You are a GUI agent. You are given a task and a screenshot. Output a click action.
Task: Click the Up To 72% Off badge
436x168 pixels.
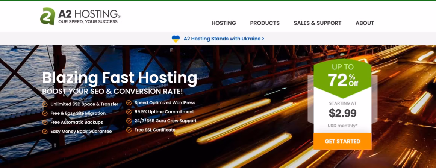tap(342, 78)
